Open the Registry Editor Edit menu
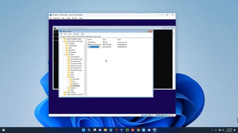 coord(65,34)
